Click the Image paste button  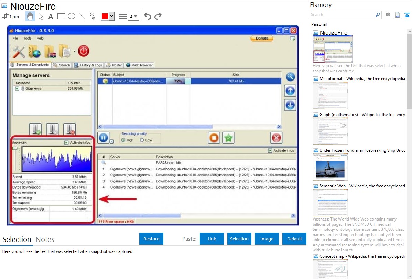pos(267,239)
